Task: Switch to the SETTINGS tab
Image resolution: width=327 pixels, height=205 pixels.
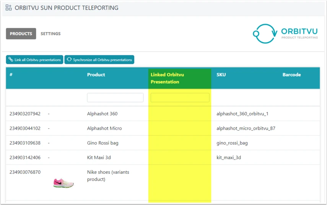Action: pos(50,34)
